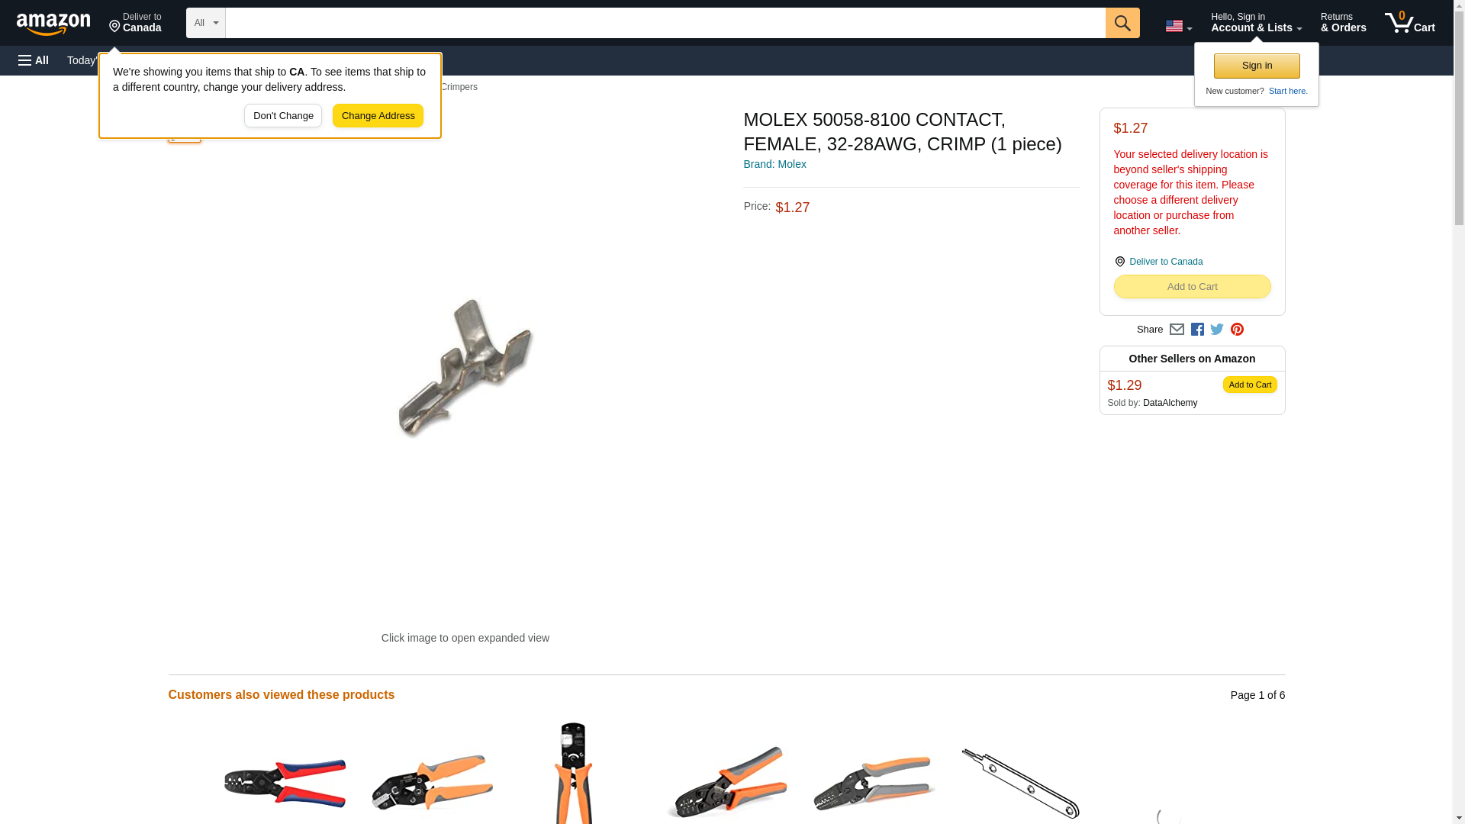
Task: Click the Amazon logo
Action: 53,24
